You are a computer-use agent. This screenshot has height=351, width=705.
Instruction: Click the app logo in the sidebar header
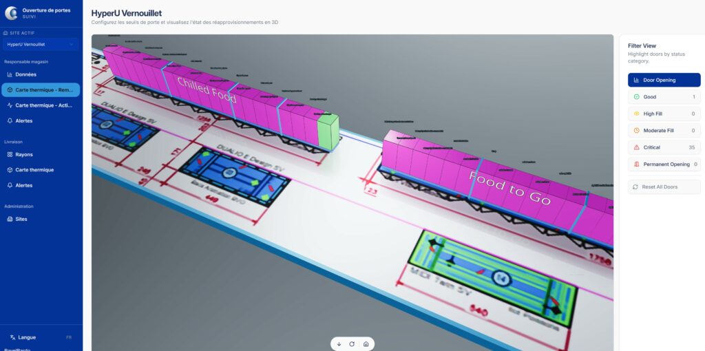(11, 13)
